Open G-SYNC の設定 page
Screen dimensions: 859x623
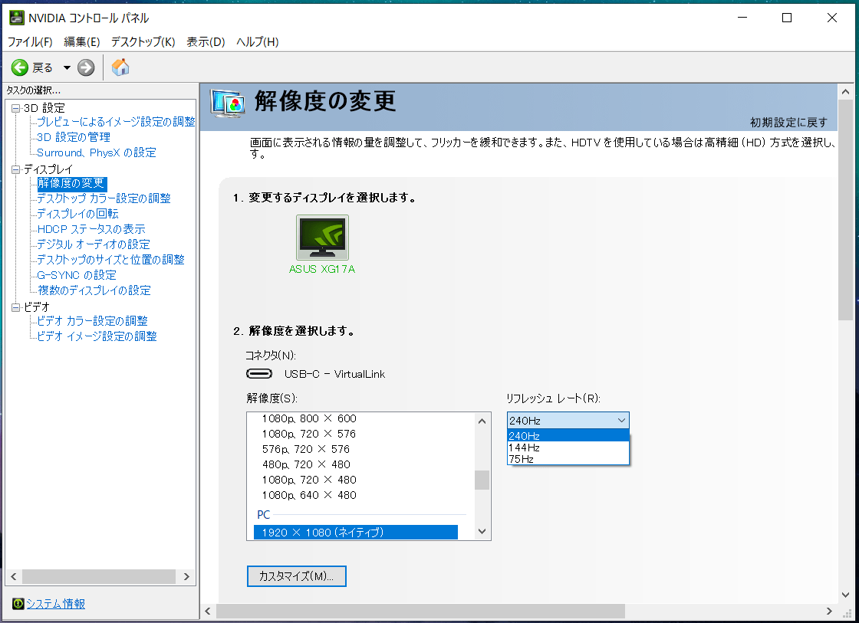(76, 275)
